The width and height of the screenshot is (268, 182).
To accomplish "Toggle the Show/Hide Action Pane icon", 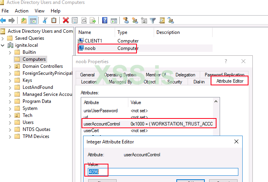I will coord(114,21).
